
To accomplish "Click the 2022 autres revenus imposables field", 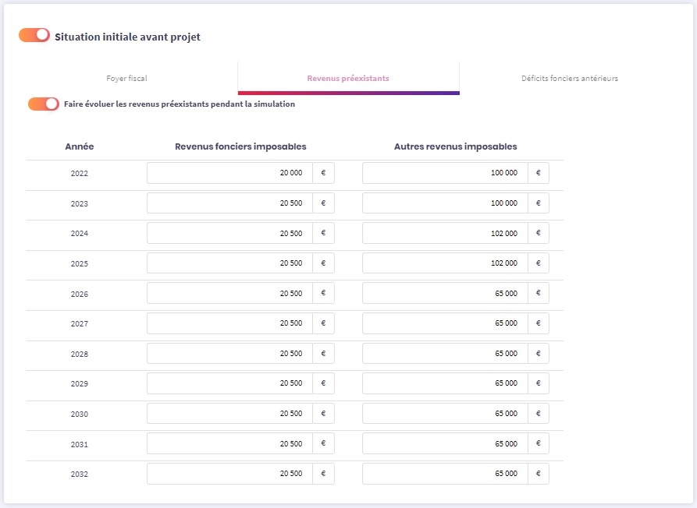I will 445,173.
